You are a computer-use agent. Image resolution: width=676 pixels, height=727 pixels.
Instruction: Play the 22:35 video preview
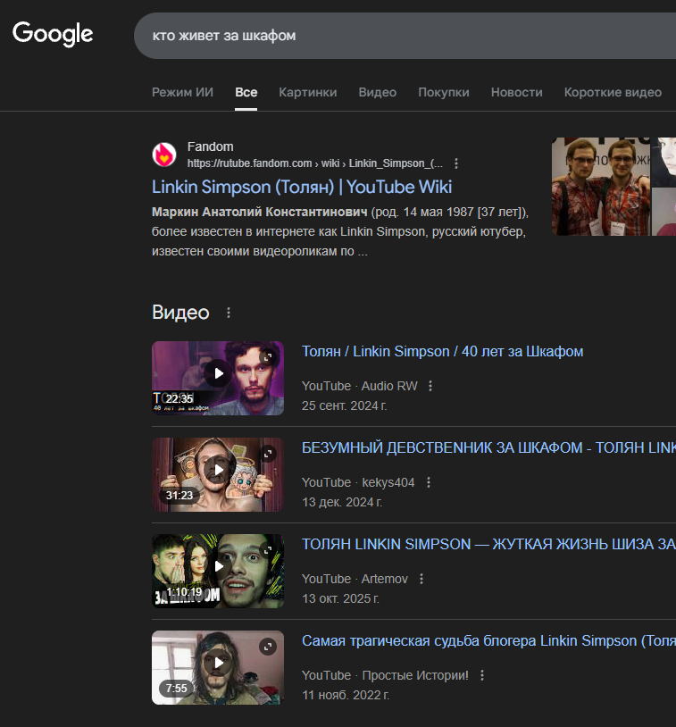coord(218,373)
